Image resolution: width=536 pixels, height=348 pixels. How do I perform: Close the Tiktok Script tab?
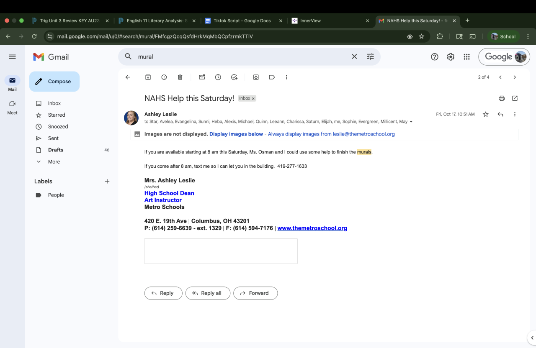click(x=281, y=20)
